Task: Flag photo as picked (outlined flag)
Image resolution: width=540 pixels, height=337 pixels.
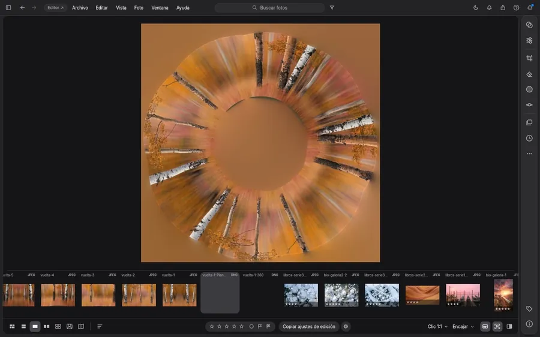Action: (260, 326)
